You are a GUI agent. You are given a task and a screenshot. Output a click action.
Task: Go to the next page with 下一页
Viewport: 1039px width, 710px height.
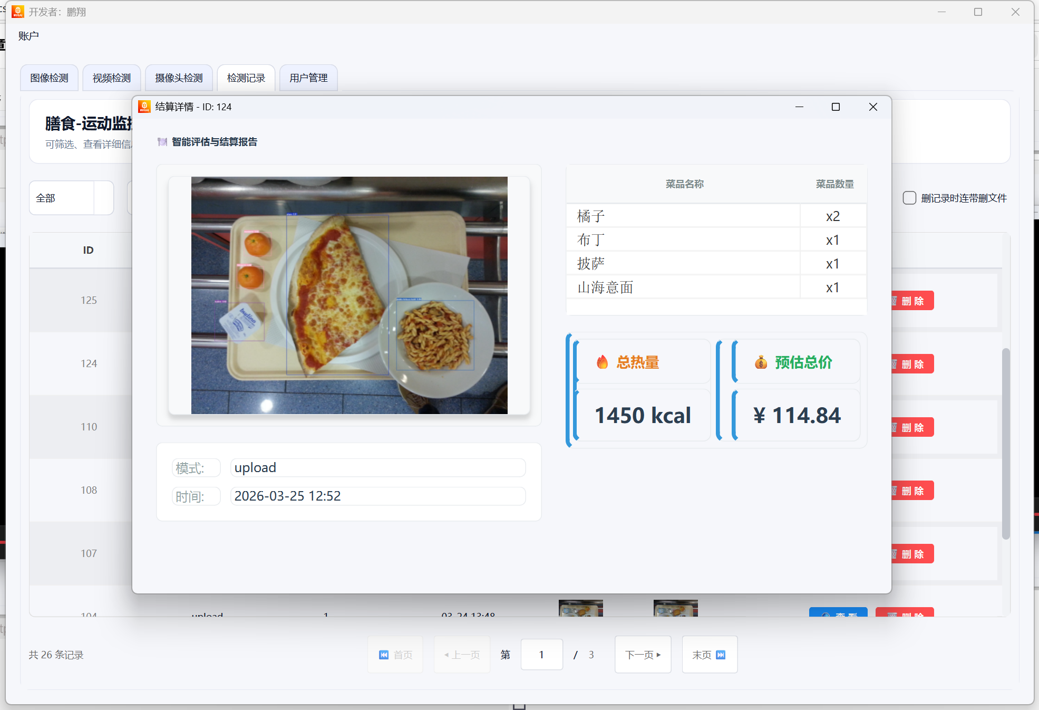pyautogui.click(x=643, y=655)
